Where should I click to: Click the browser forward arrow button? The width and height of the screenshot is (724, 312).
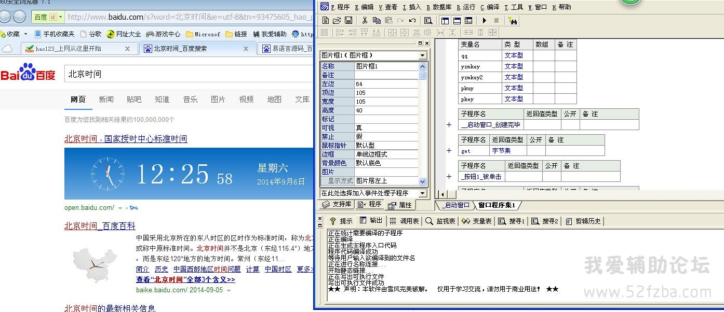click(x=19, y=17)
